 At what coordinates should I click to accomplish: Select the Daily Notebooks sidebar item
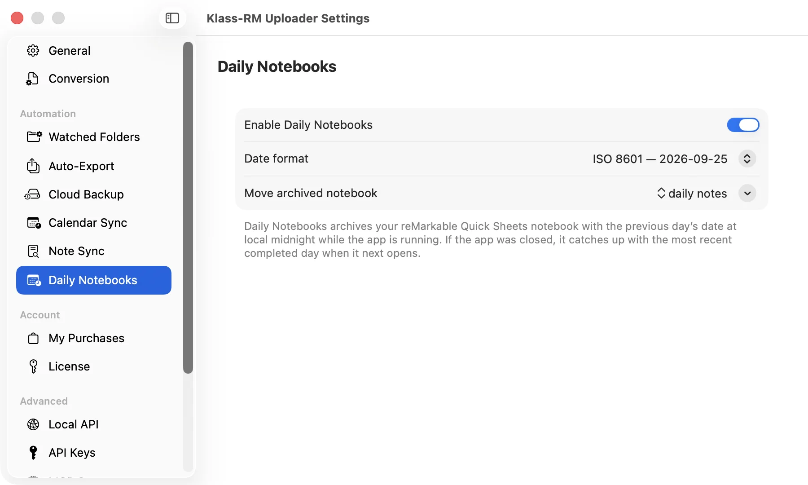coord(94,280)
